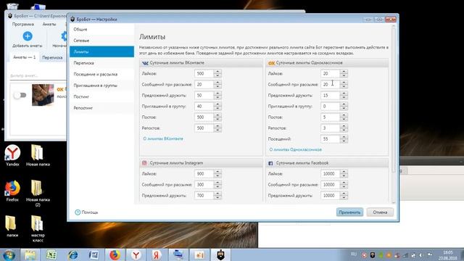Image resolution: width=464 pixels, height=261 pixels.
Task: Increase VKontakte Лайков limit with up arrow
Action: [217, 72]
